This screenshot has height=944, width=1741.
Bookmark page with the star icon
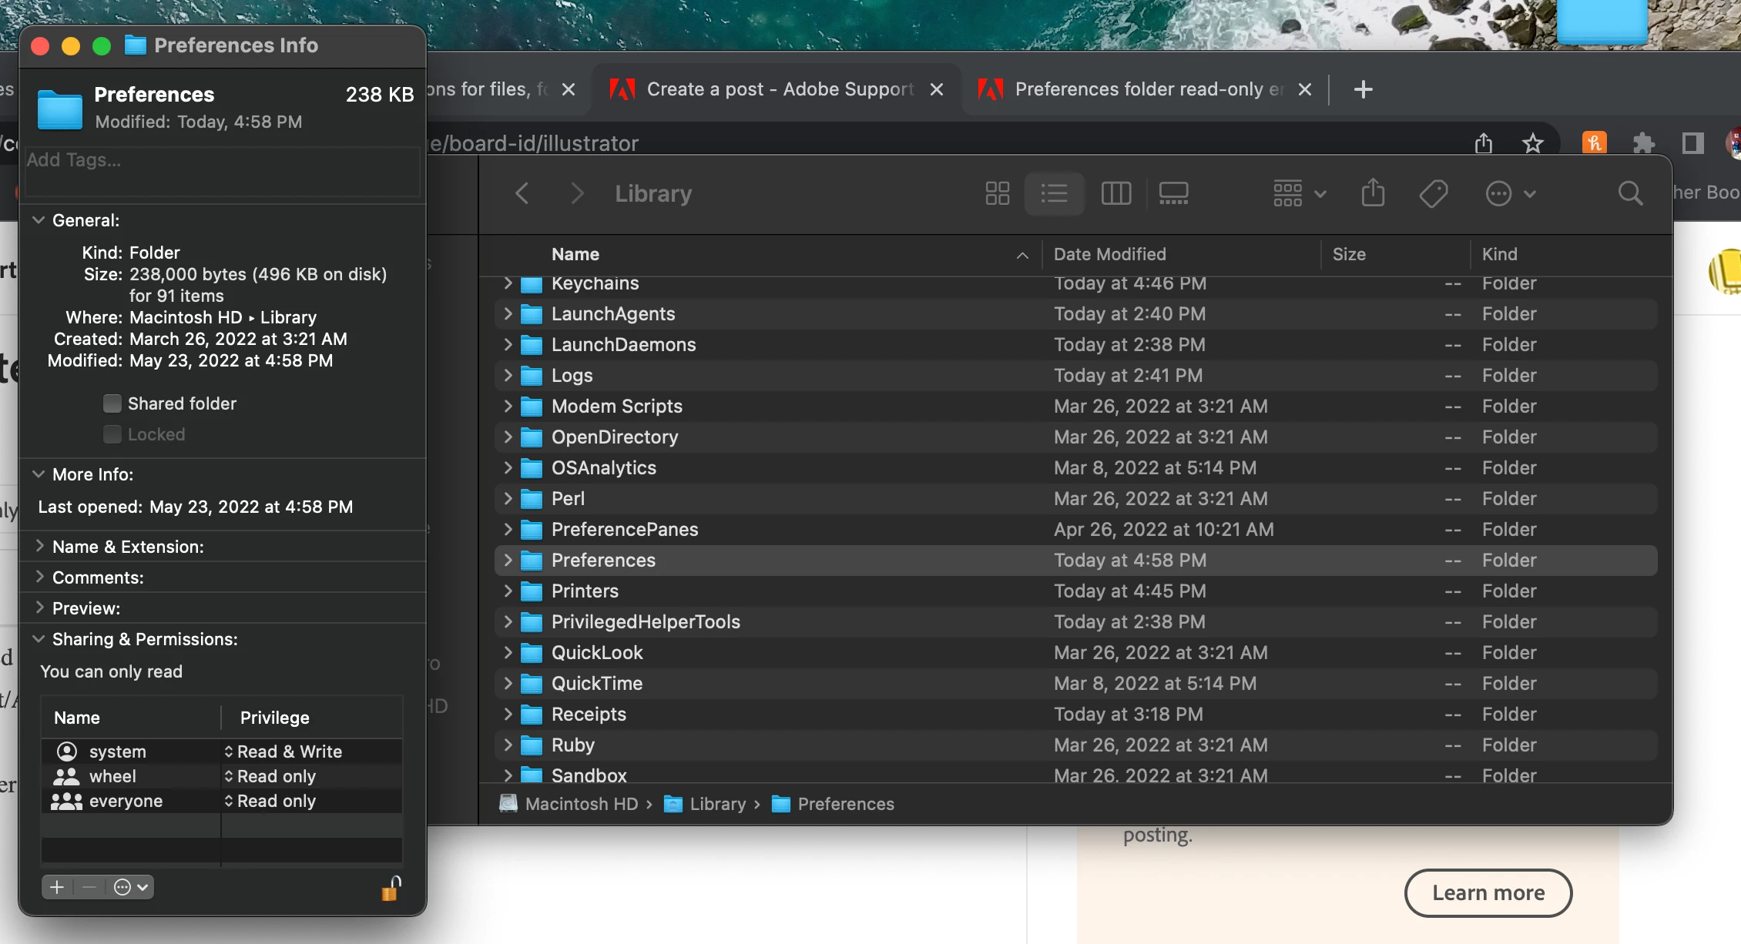coord(1532,143)
